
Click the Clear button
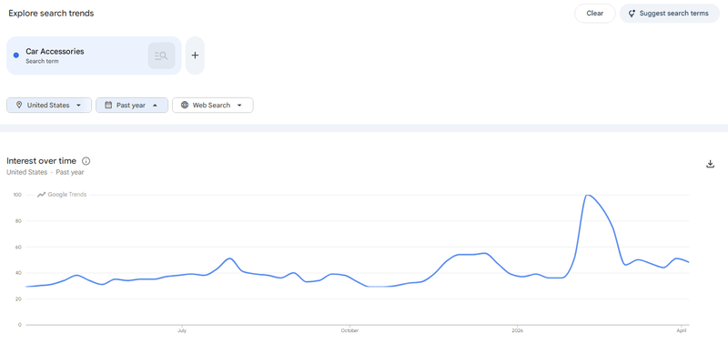pyautogui.click(x=595, y=14)
